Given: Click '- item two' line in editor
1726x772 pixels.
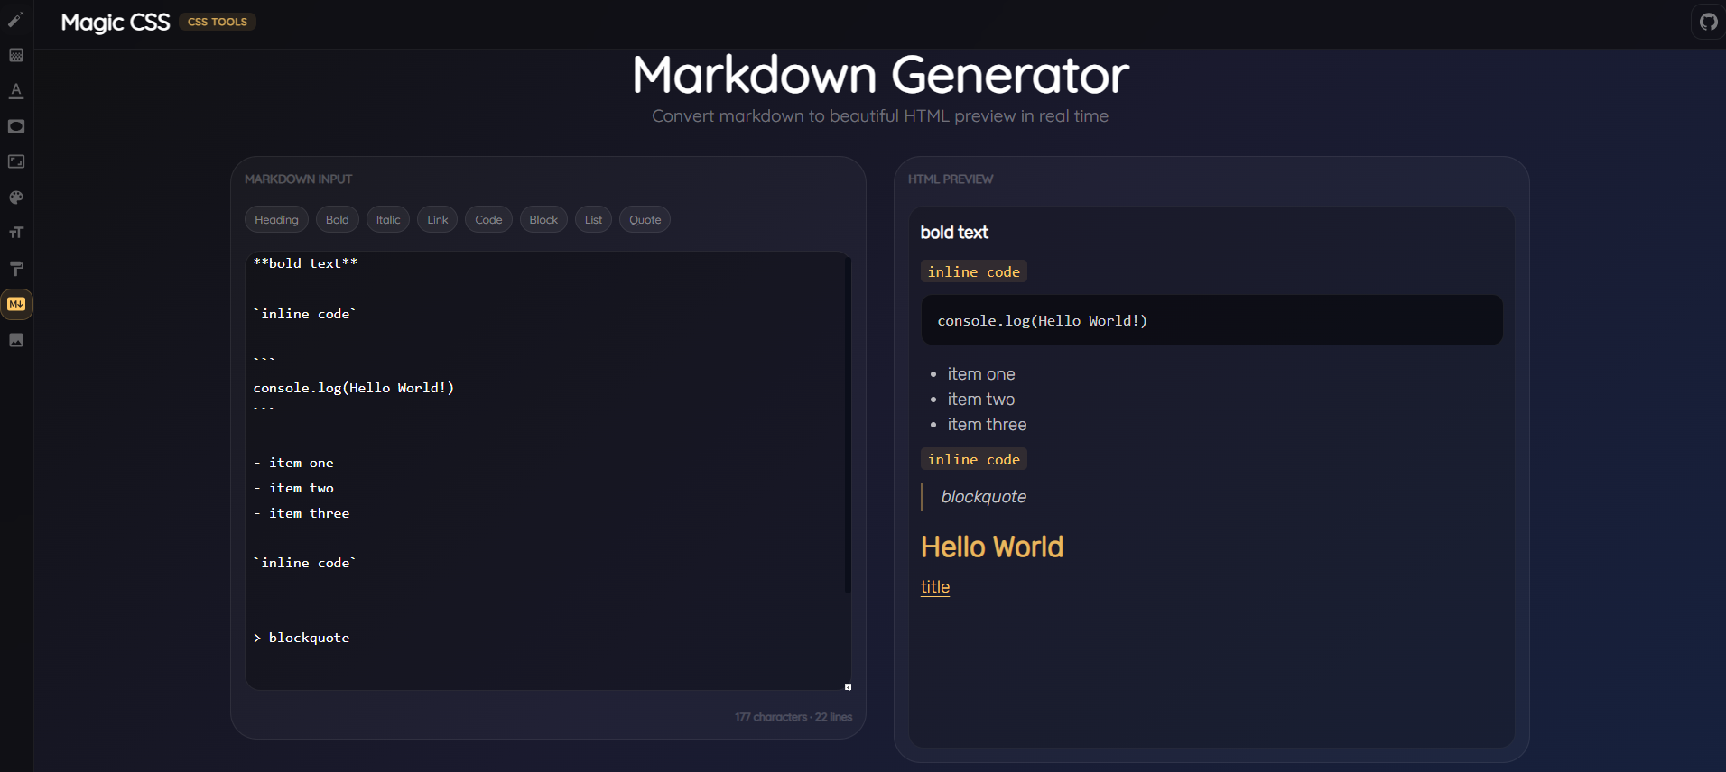Looking at the screenshot, I should click(x=293, y=488).
